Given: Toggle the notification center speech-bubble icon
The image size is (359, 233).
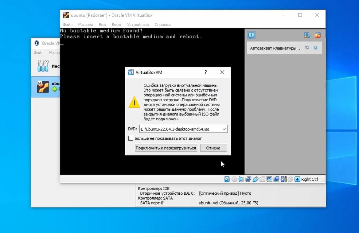Looking at the screenshot, I should point(252,35).
